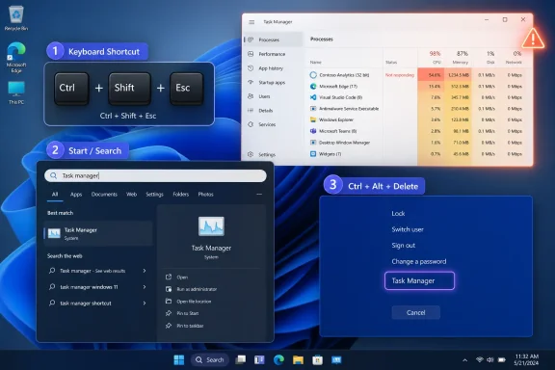Open Task View from the taskbar
This screenshot has width=555, height=370.
click(240, 360)
